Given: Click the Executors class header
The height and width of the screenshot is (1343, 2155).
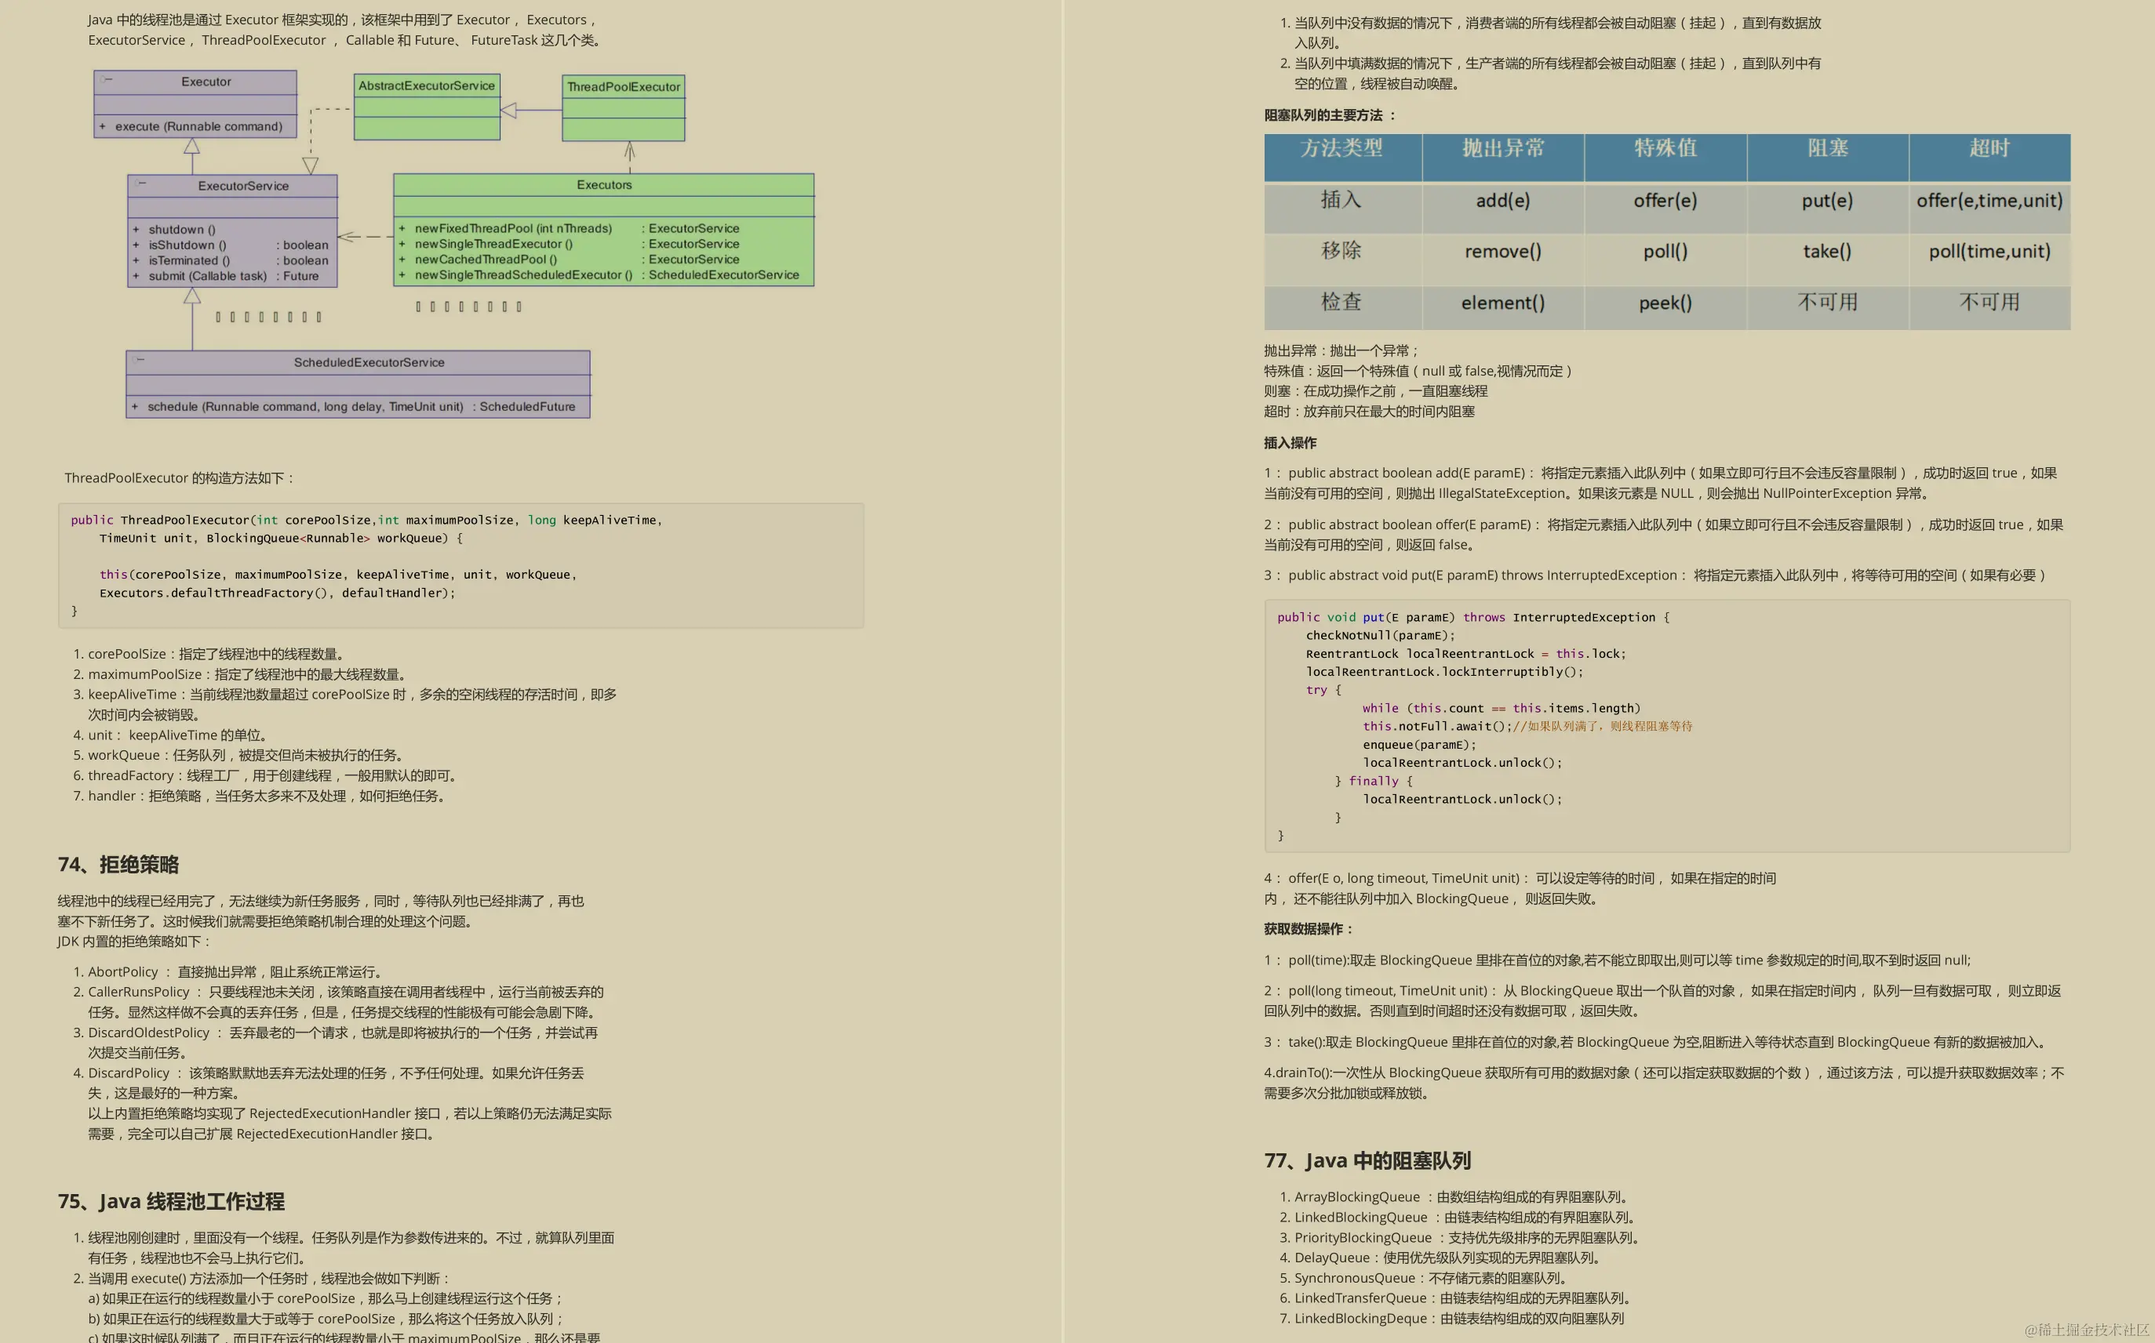Looking at the screenshot, I should click(603, 185).
